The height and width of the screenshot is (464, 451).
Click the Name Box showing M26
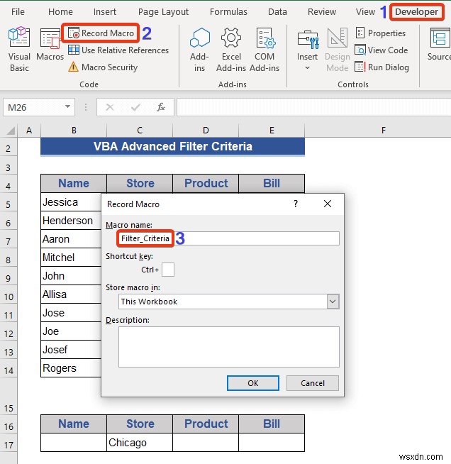(33, 107)
